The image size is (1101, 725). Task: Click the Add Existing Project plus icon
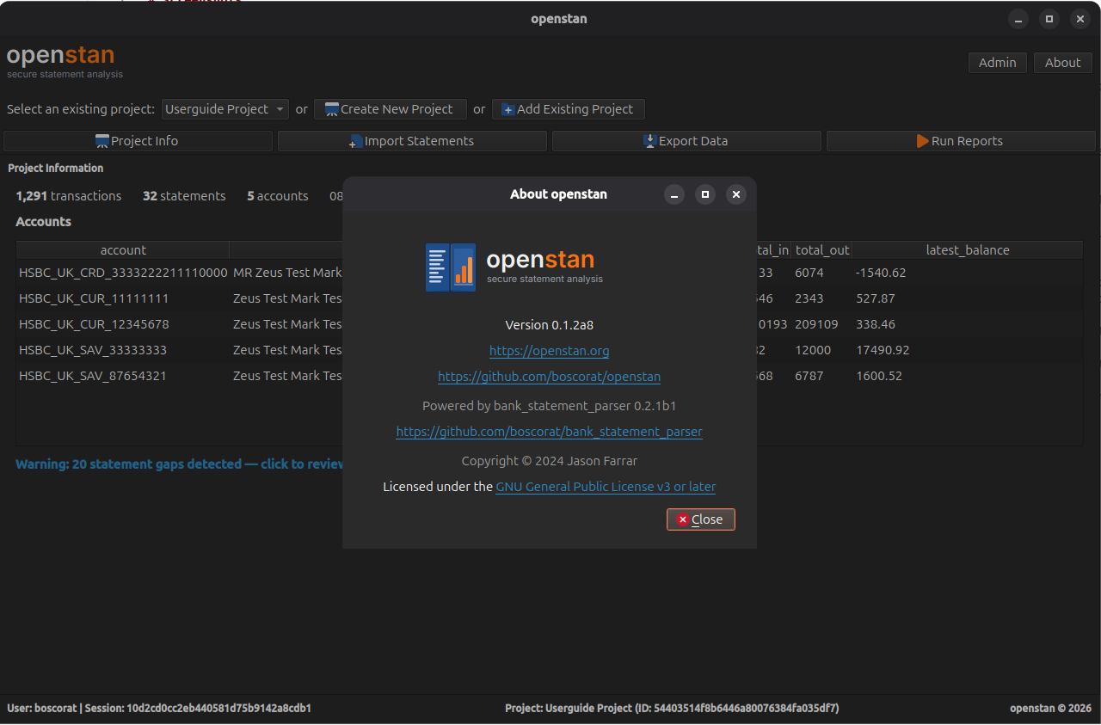point(507,109)
